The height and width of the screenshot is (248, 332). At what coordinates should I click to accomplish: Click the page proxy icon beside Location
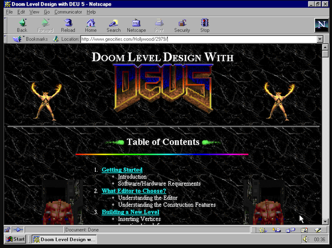pyautogui.click(x=56, y=39)
